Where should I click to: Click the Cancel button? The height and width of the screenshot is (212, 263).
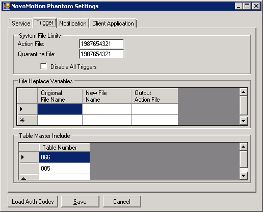pos(122,202)
